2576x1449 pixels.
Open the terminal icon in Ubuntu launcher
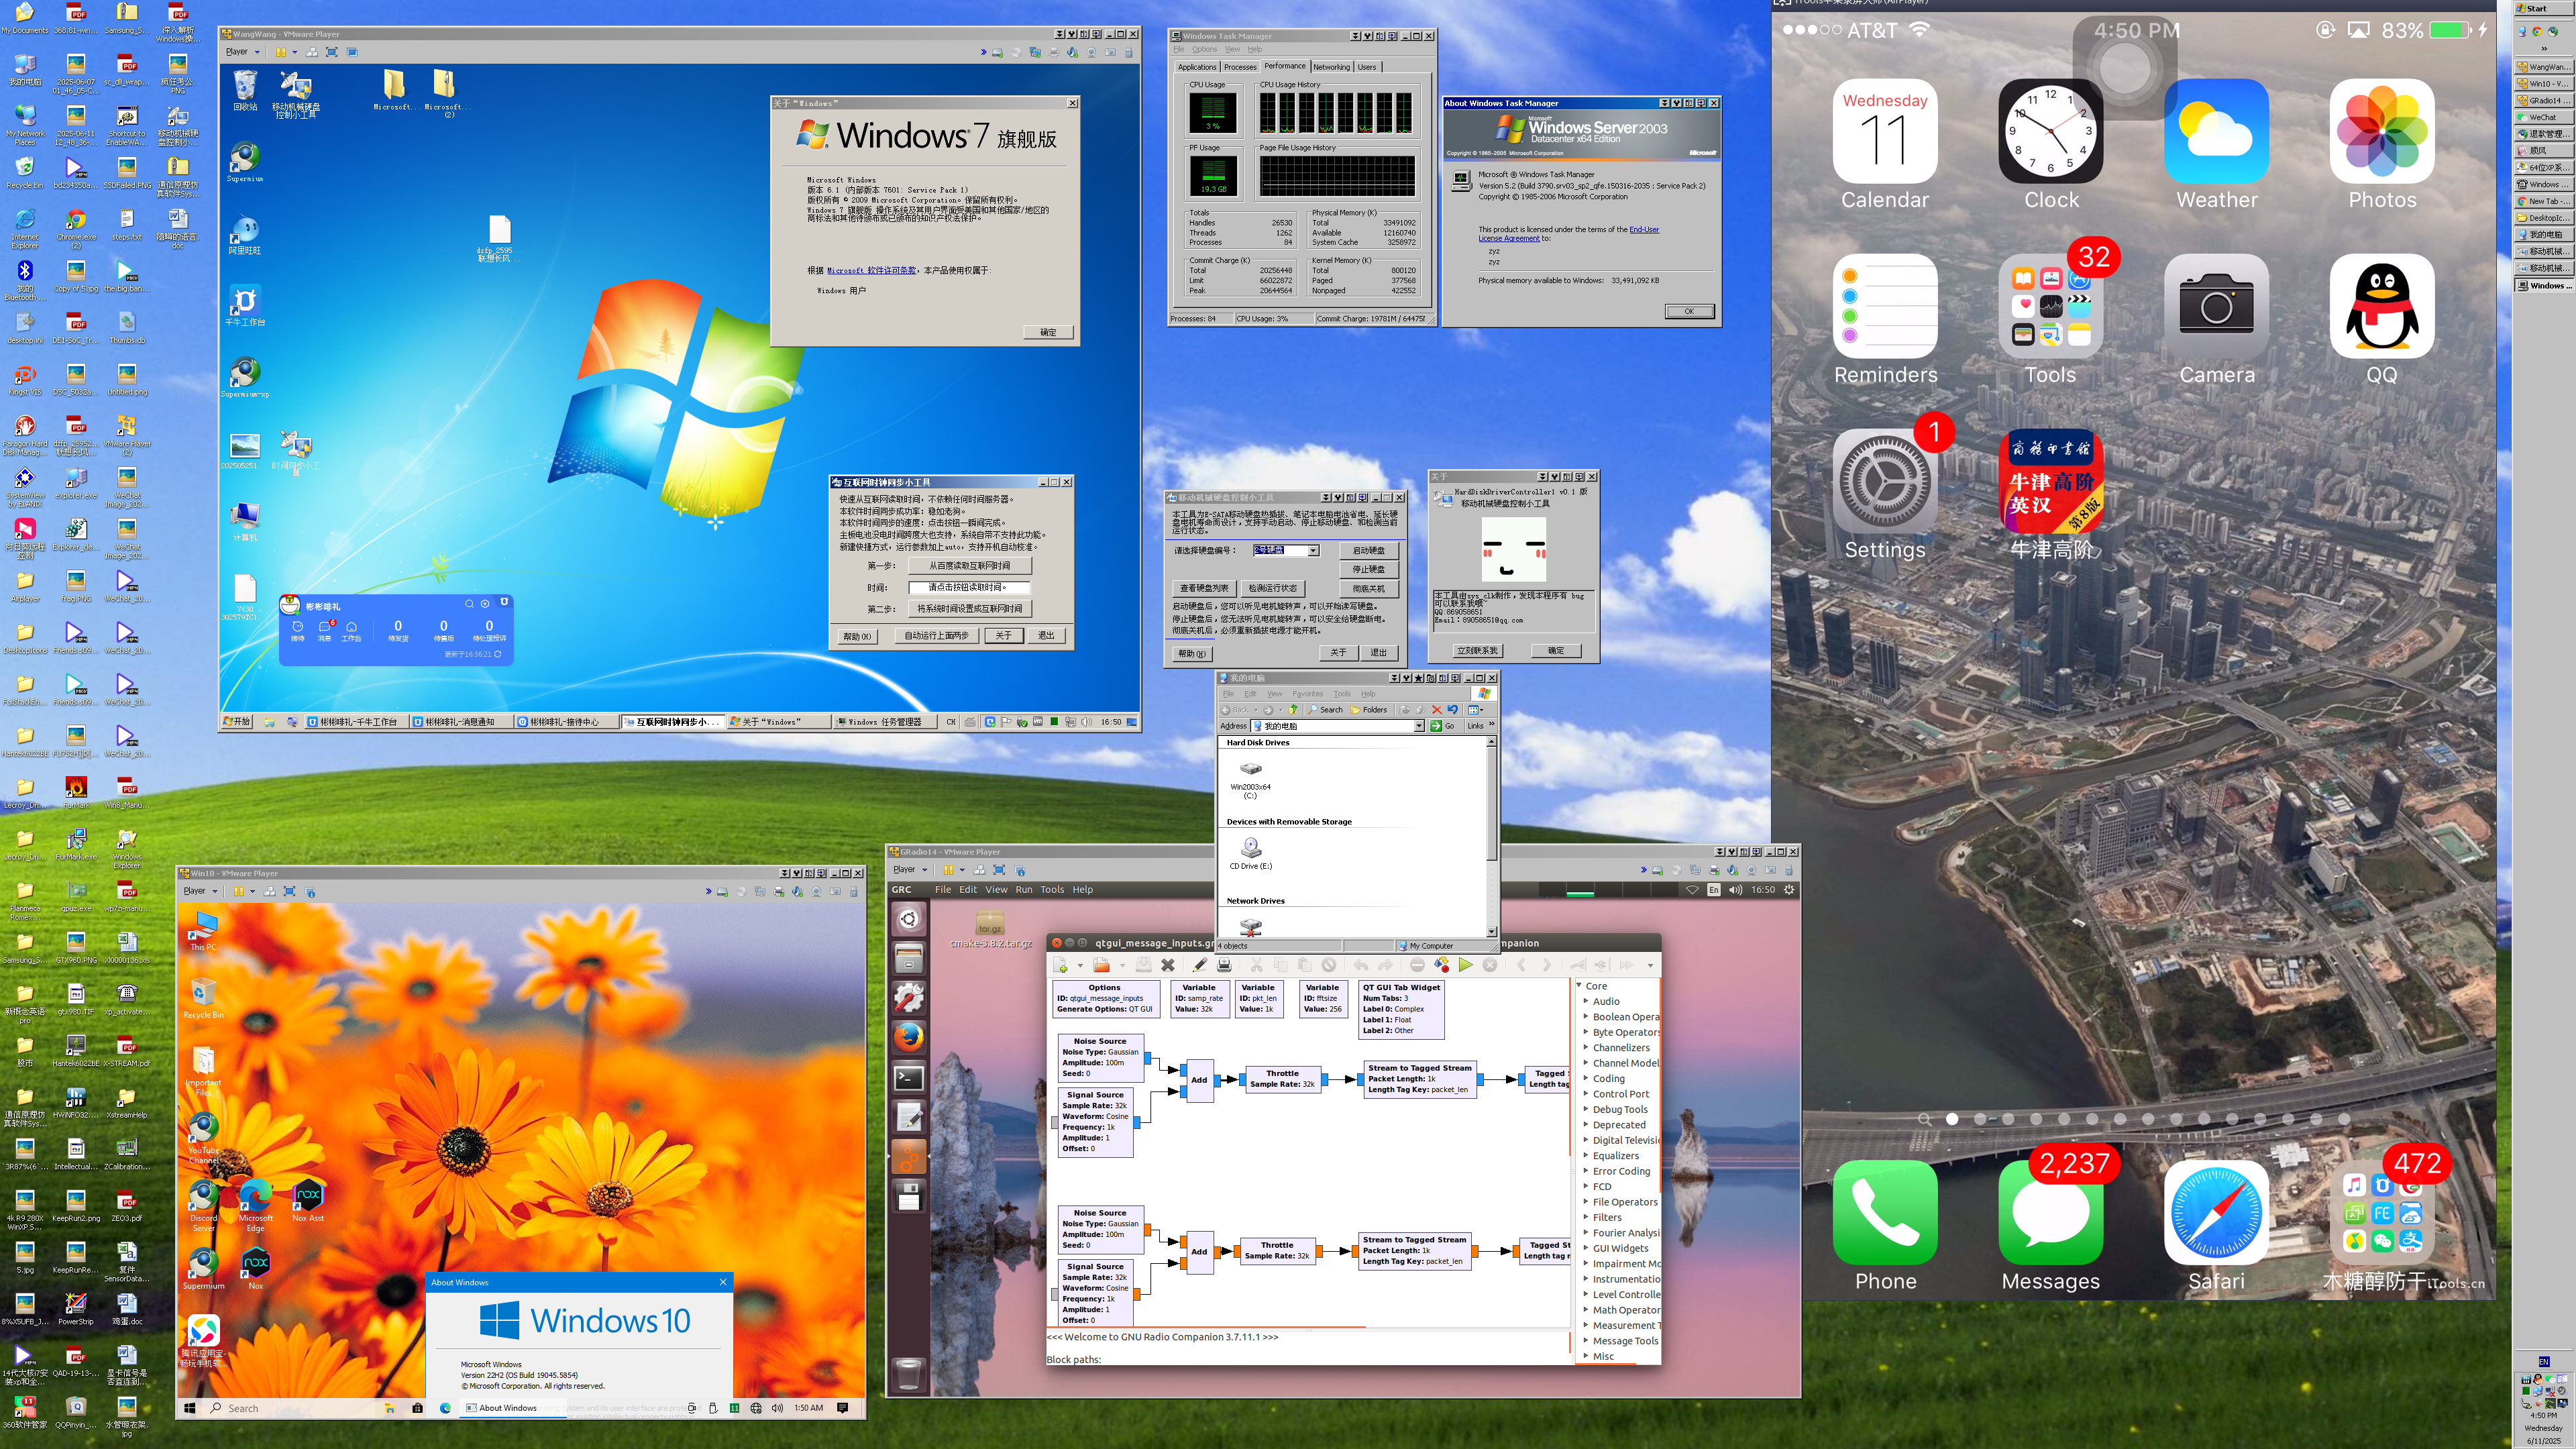click(908, 1078)
